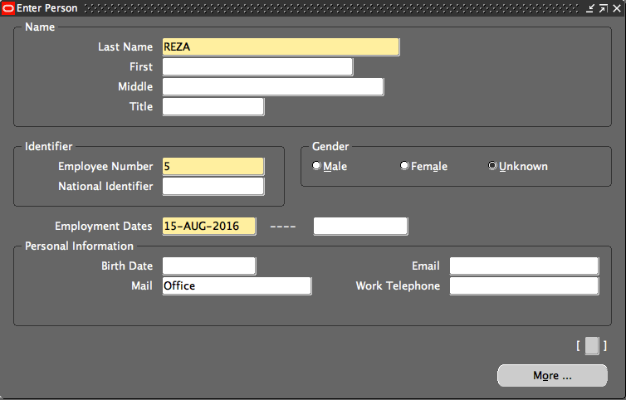This screenshot has height=400, width=626.
Task: Click the Employee Number field
Action: pos(213,167)
